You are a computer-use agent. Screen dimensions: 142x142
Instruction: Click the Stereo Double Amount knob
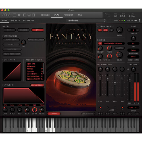pos(120,30)
